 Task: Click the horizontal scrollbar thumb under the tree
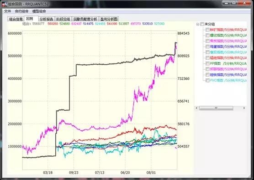[216, 108]
